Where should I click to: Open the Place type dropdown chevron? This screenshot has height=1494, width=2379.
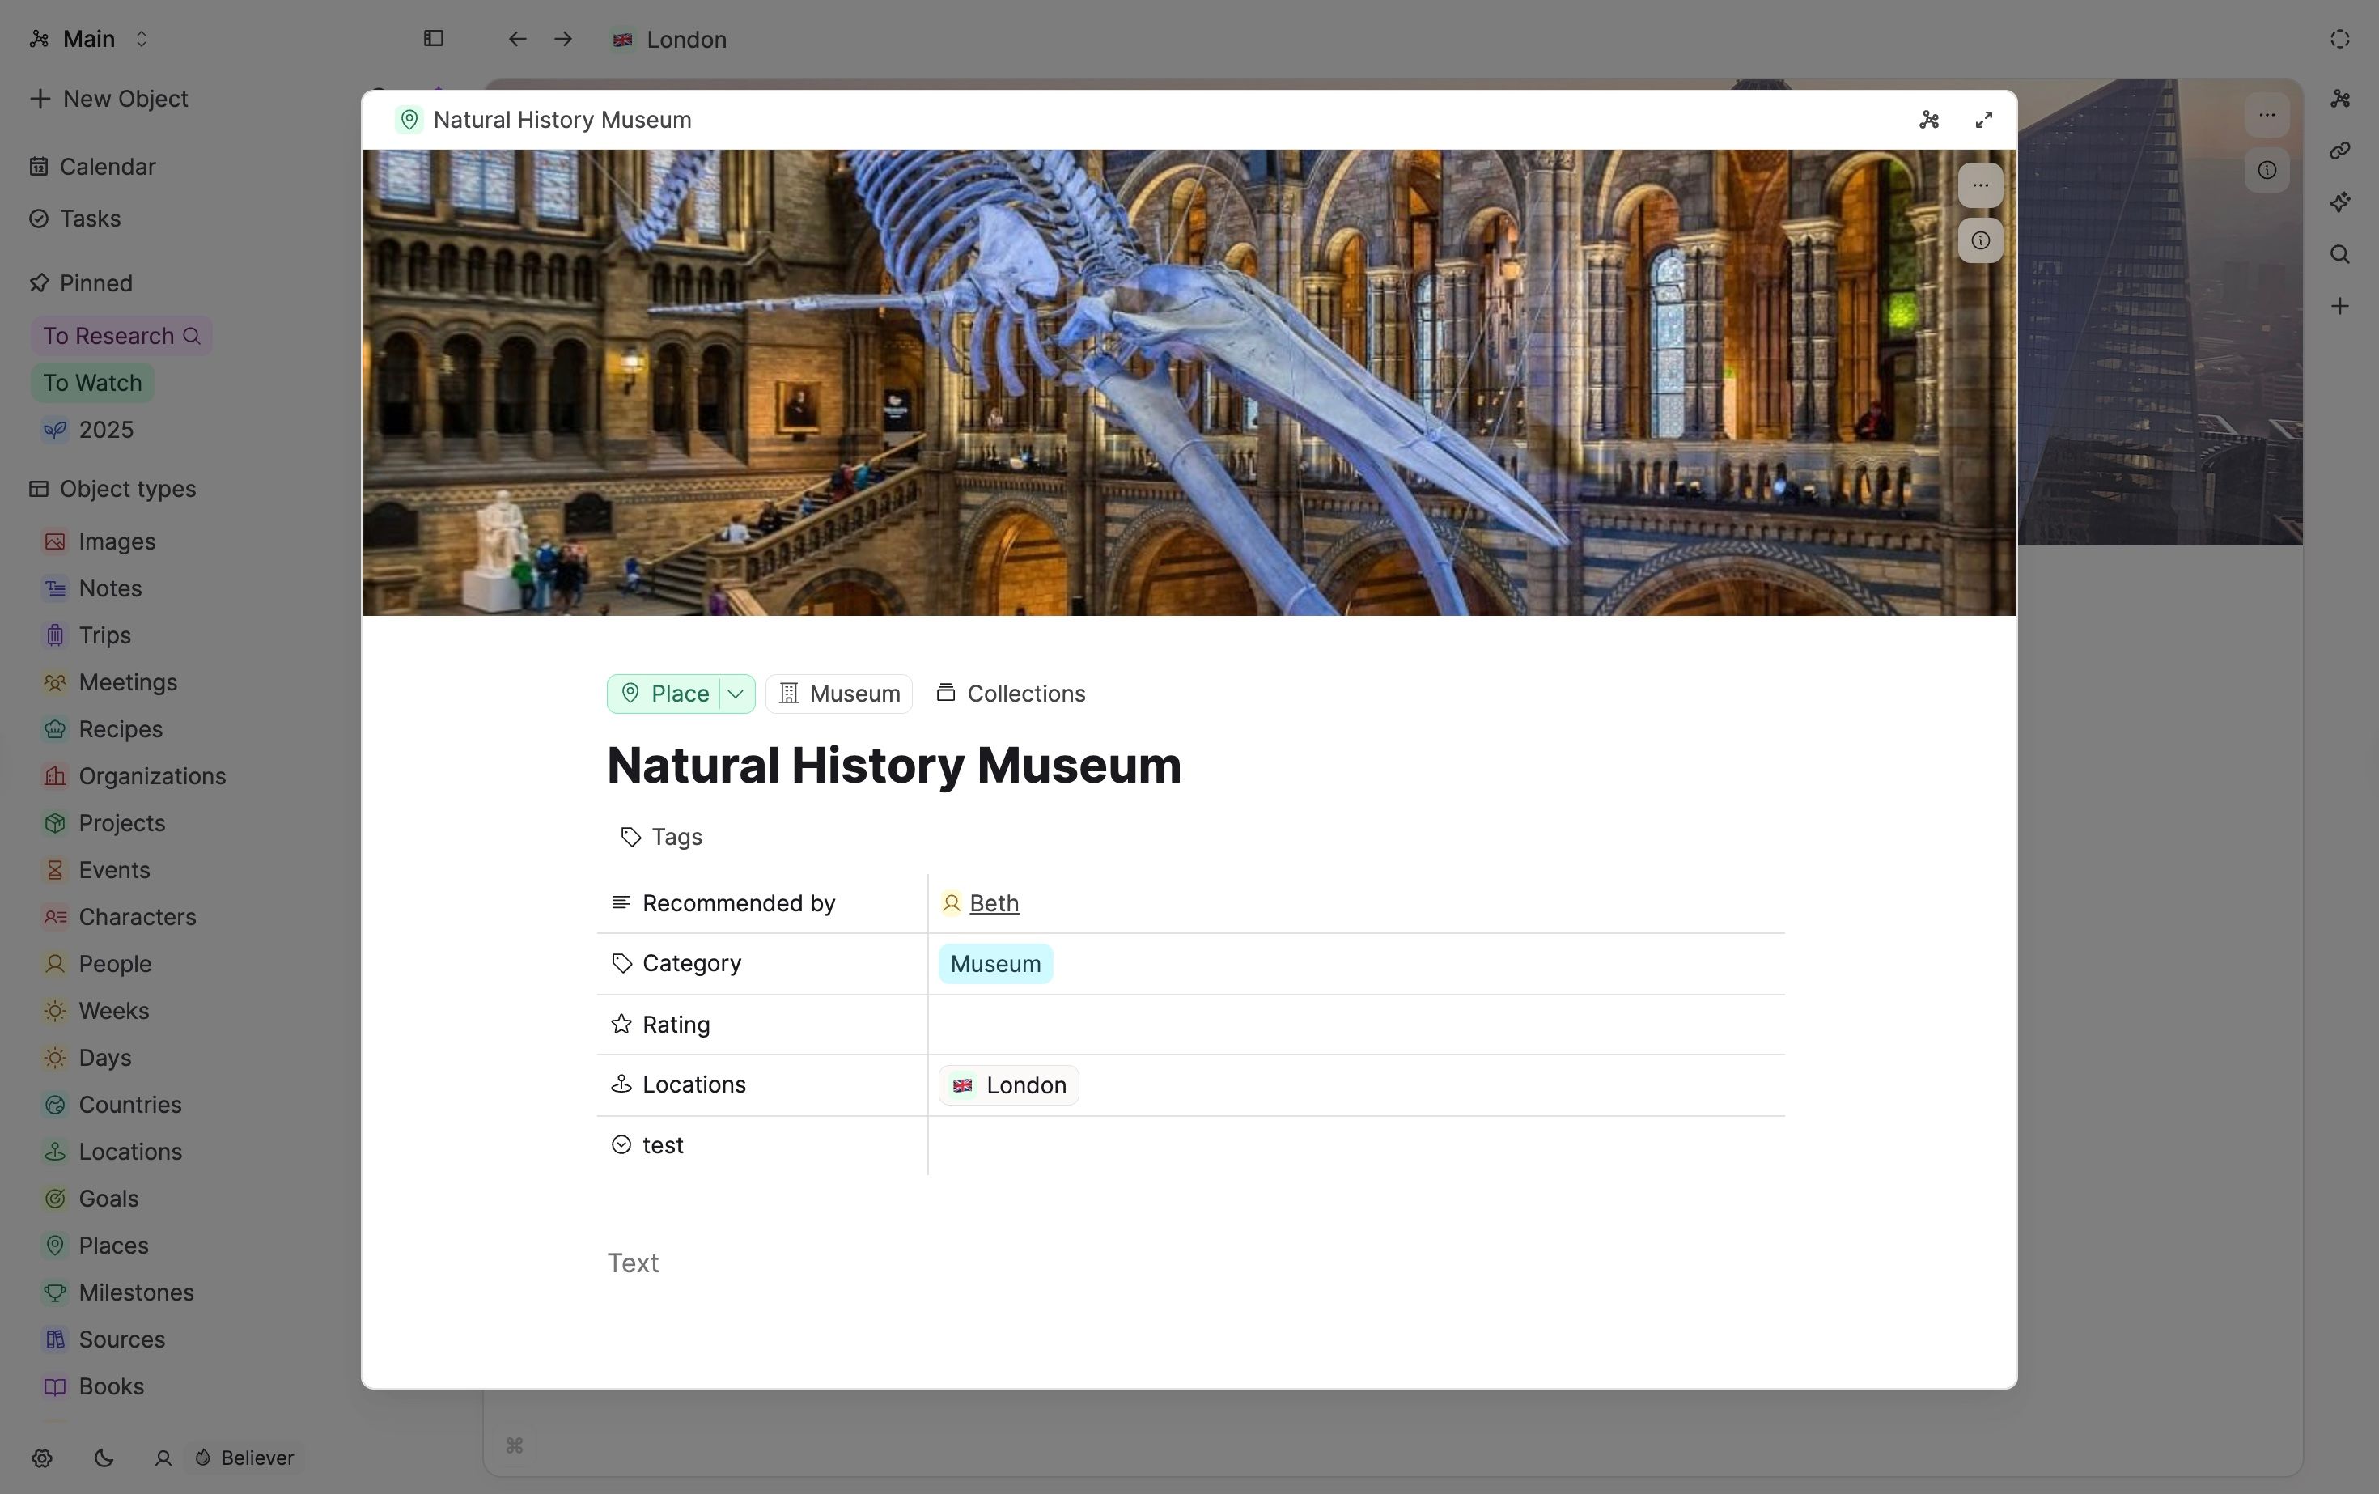coord(735,693)
